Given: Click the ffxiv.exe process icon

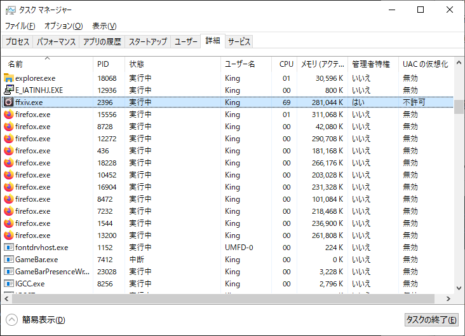Looking at the screenshot, I should tap(9, 102).
